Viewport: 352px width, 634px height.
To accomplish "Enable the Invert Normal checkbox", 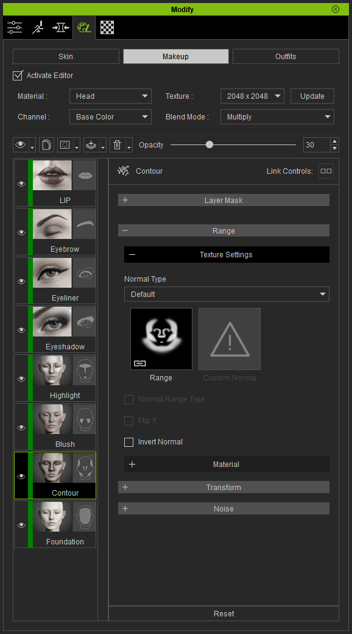I will click(128, 442).
